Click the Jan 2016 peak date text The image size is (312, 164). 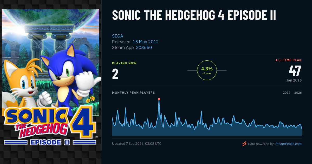click(294, 80)
